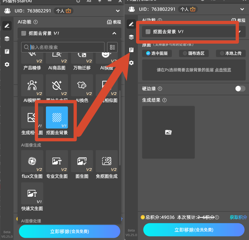The width and height of the screenshot is (249, 240).
Task: Click the empty 生成结果 thumbnail
Action: pyautogui.click(x=168, y=132)
